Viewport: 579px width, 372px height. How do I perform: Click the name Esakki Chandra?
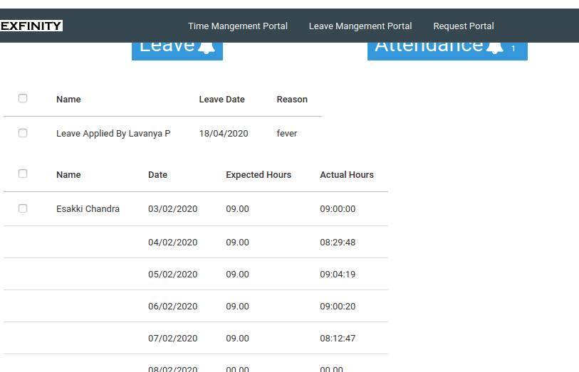(x=88, y=209)
